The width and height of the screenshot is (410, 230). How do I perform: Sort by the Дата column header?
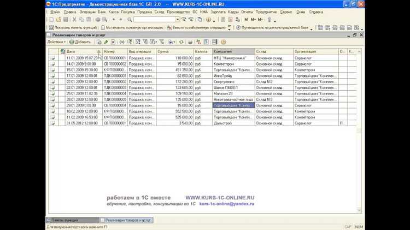coord(84,51)
